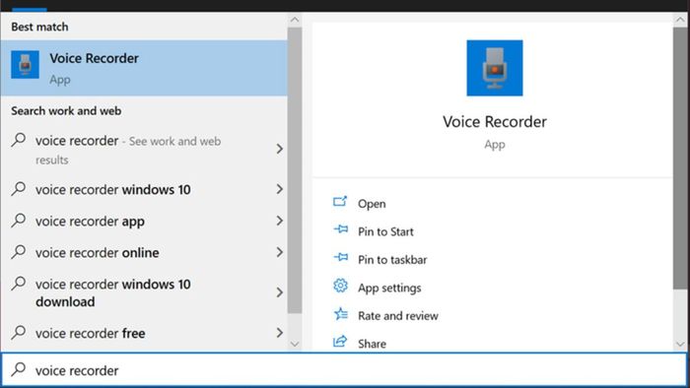The width and height of the screenshot is (690, 388).
Task: Click the results list scrollbar up arrow
Action: point(295,20)
